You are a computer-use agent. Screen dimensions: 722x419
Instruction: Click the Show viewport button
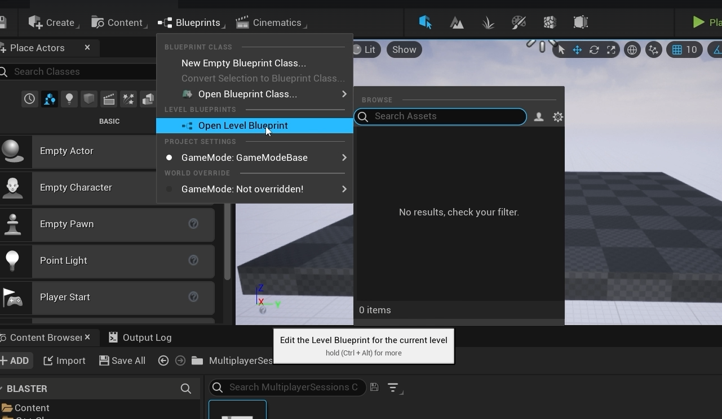point(404,49)
